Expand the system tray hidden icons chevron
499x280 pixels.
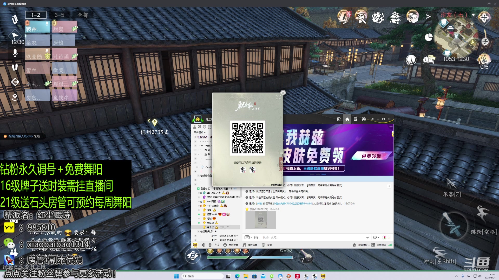(456, 276)
